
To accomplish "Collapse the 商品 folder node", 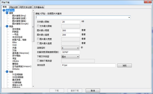I will point(7,26).
